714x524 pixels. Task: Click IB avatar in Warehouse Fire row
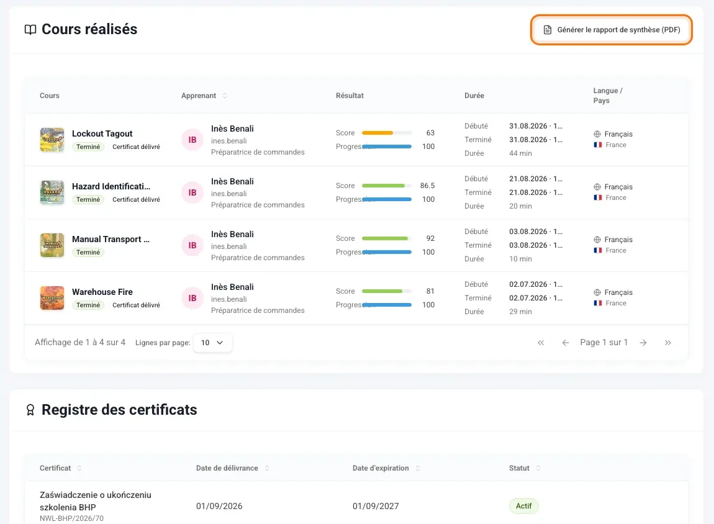coord(192,298)
